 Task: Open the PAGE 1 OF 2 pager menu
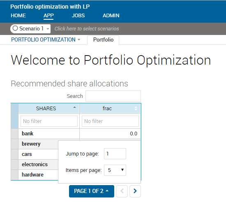(92, 191)
